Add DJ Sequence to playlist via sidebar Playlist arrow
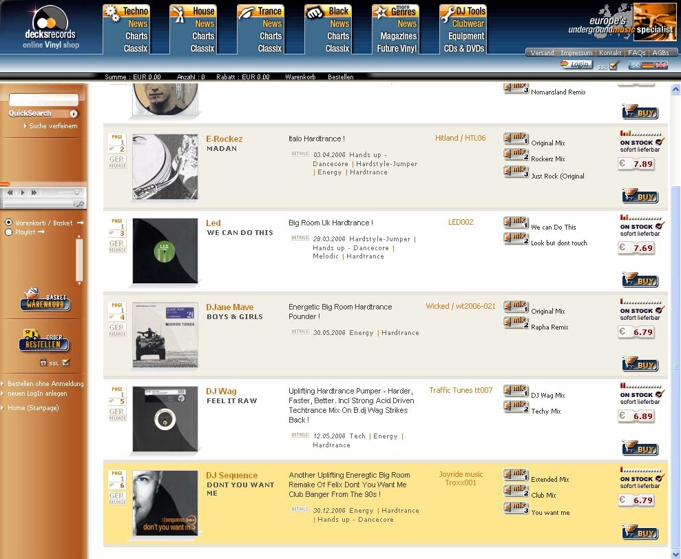The width and height of the screenshot is (681, 559). pyautogui.click(x=41, y=232)
